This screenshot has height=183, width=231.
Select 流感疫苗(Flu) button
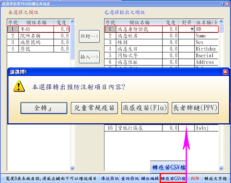click(x=145, y=108)
